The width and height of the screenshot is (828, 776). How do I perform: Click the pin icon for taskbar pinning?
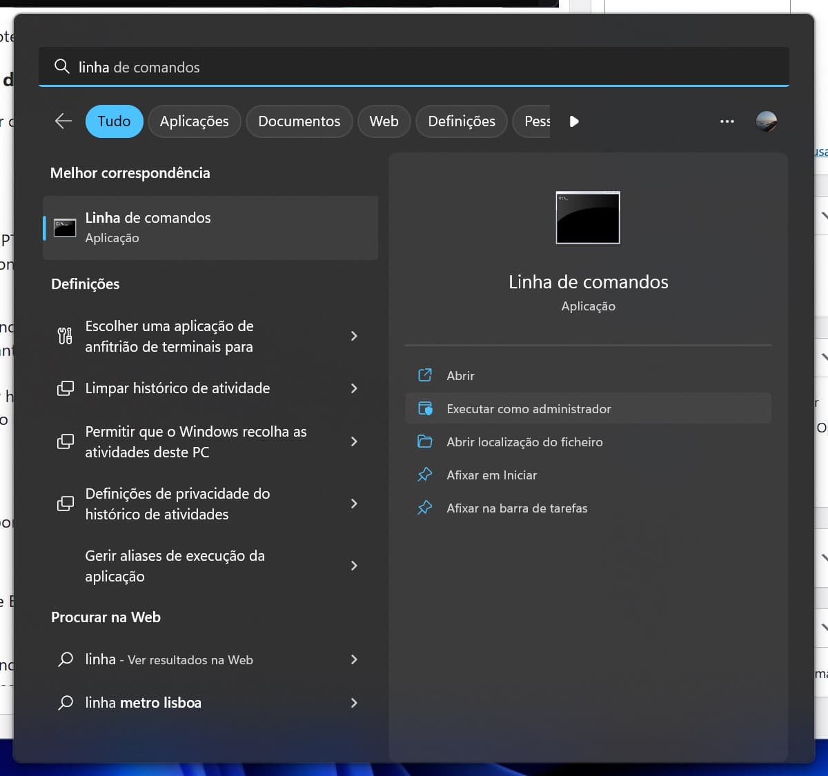coord(425,508)
